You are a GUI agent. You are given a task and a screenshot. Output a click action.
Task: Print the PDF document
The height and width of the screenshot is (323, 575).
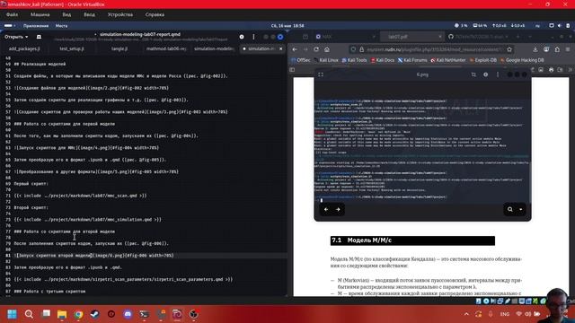click(x=551, y=70)
